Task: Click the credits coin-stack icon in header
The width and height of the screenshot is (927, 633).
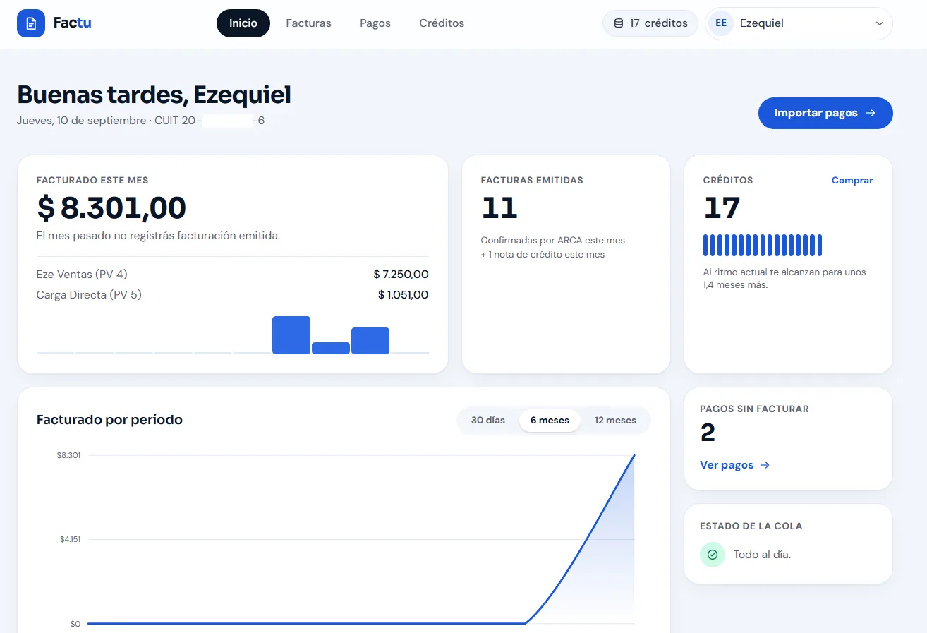Action: coord(619,23)
